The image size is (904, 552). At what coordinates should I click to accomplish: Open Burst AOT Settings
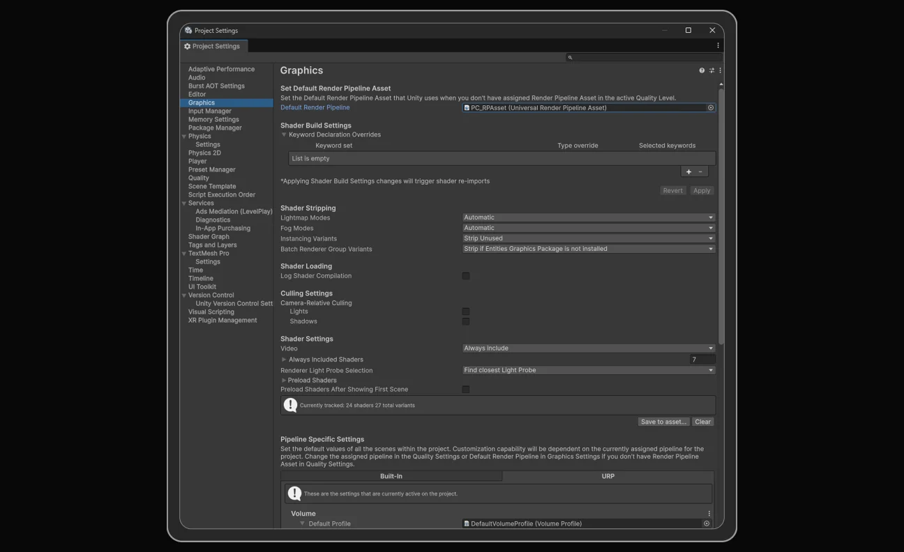tap(216, 86)
